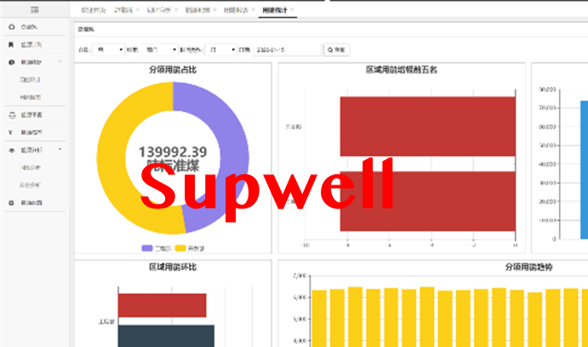Collapse the analysis menu group arrow
This screenshot has width=588, height=347.
click(x=60, y=150)
